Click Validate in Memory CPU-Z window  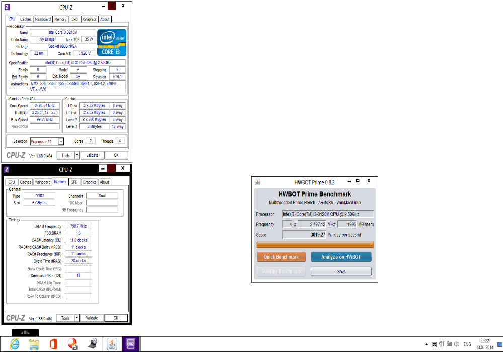pyautogui.click(x=92, y=318)
